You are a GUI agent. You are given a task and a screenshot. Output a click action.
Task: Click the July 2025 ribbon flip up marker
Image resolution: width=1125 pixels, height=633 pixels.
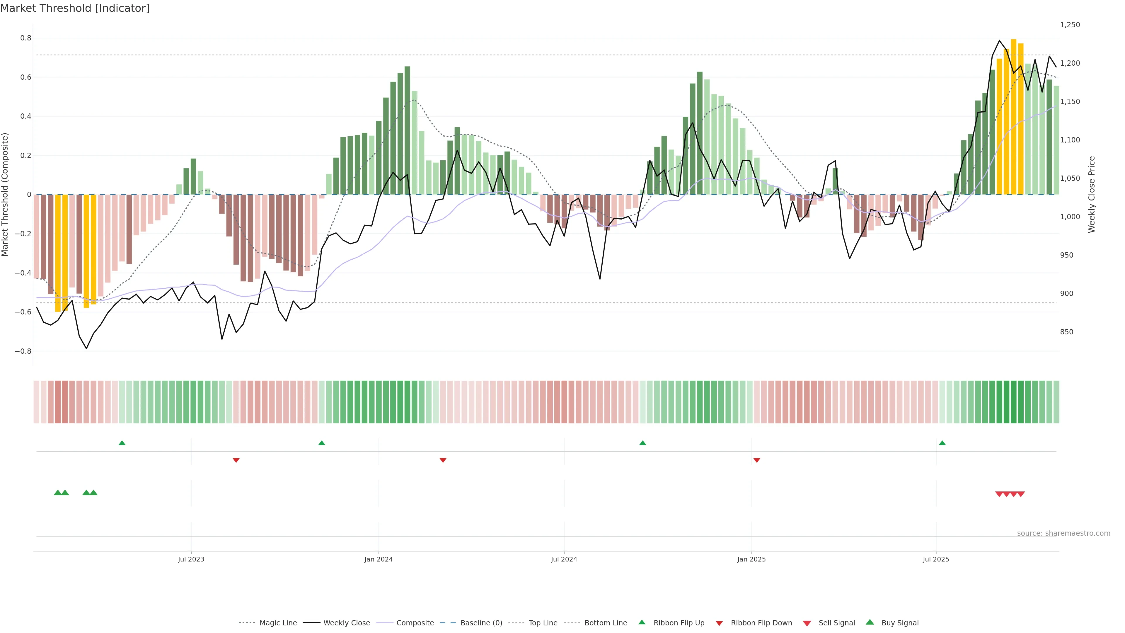[942, 443]
